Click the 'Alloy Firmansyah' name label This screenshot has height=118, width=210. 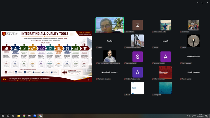pos(159,79)
